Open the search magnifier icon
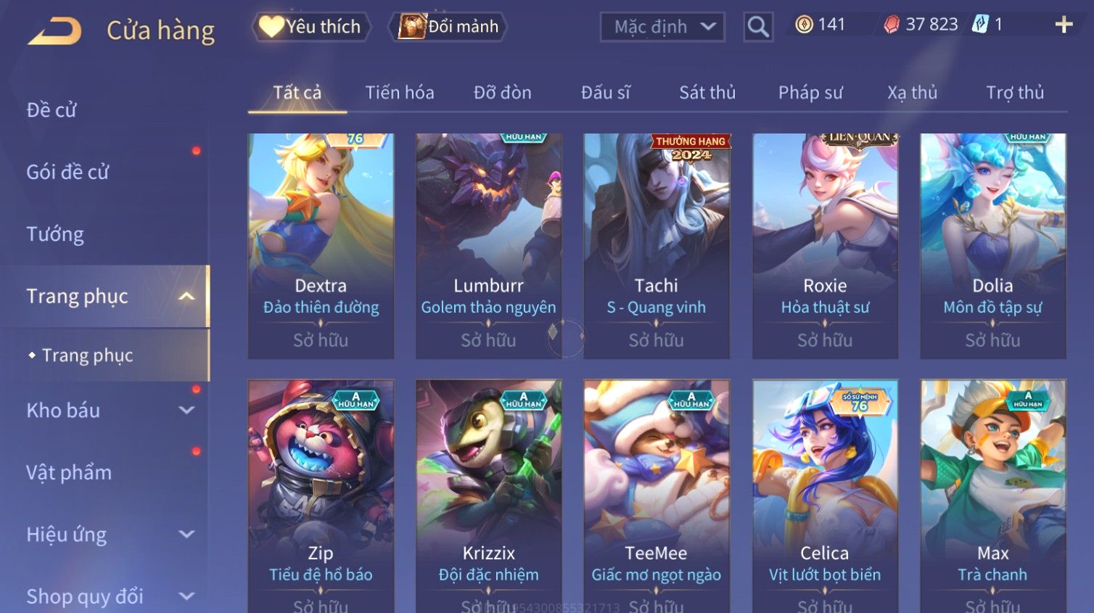Image resolution: width=1094 pixels, height=613 pixels. point(758,27)
